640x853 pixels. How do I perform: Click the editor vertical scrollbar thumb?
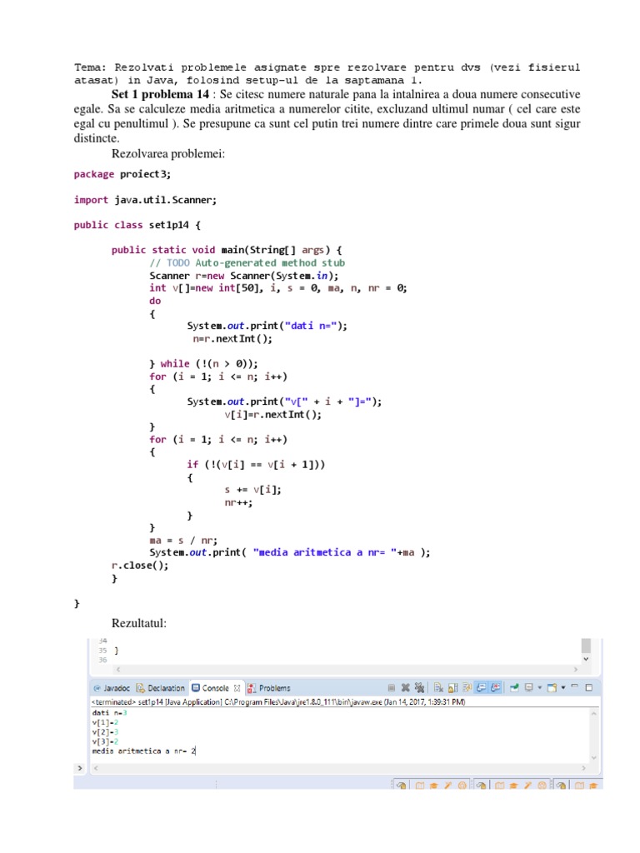[x=586, y=646]
